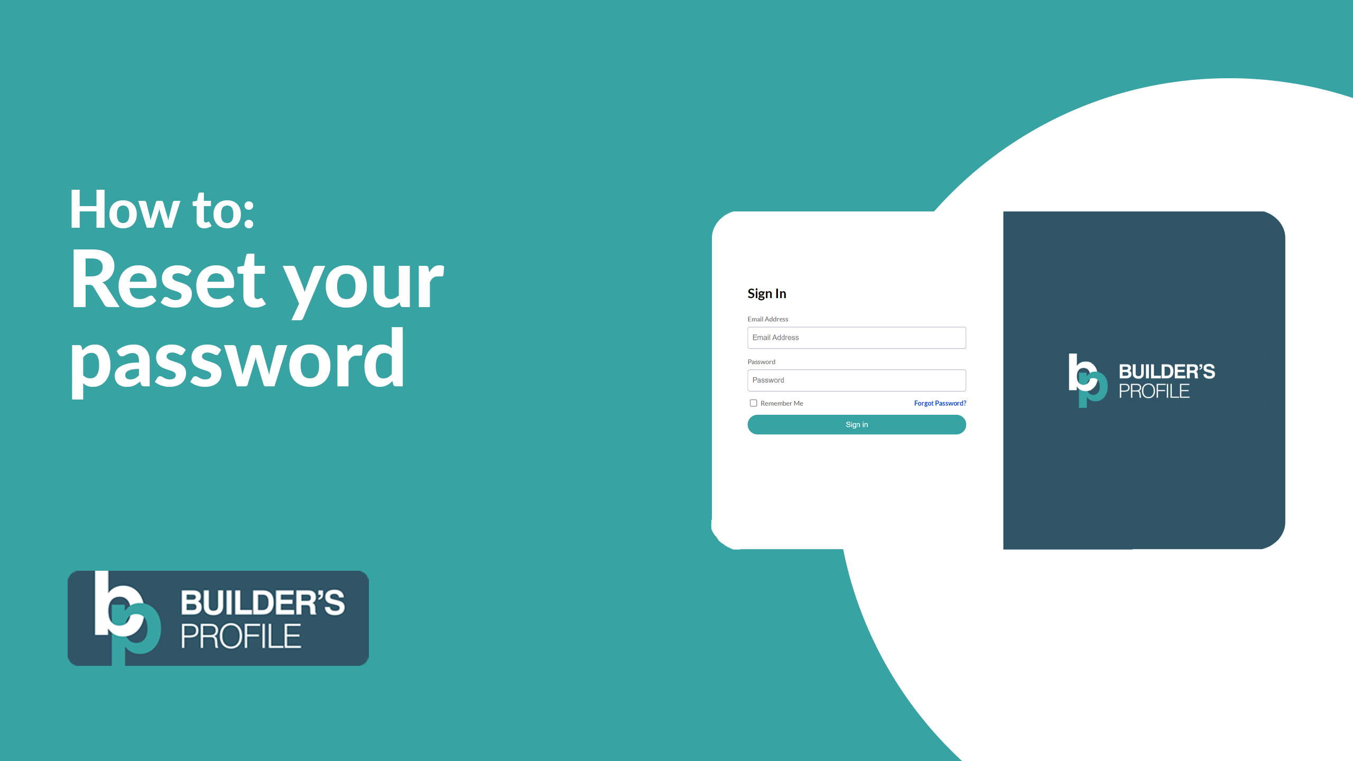Click the Forgot Password? link
Screen dimensions: 1353x761
(940, 403)
